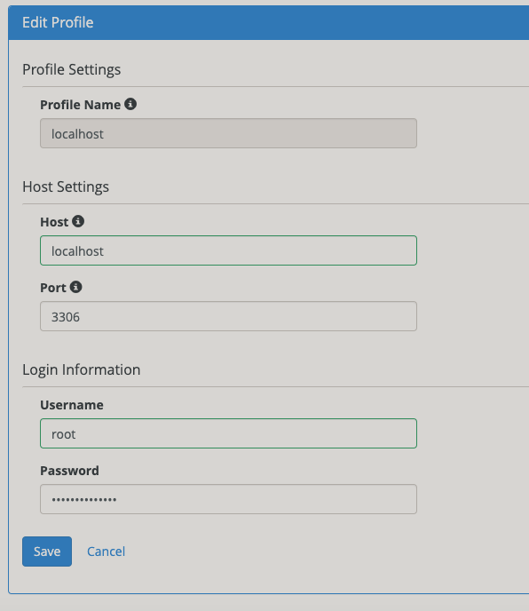Save the profile with the Save button
The image size is (529, 611).
coord(47,551)
